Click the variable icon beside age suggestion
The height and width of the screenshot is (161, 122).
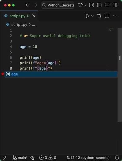(8, 74)
